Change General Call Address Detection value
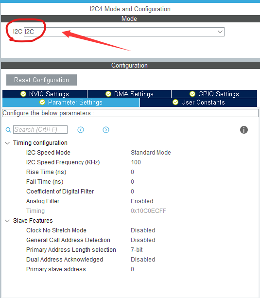The height and width of the screenshot is (298, 260). (143, 240)
